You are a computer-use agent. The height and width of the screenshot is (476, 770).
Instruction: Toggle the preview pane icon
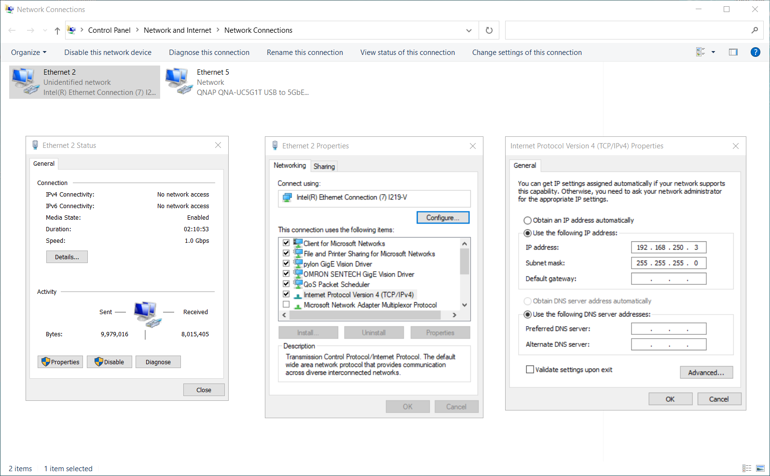[x=733, y=52]
